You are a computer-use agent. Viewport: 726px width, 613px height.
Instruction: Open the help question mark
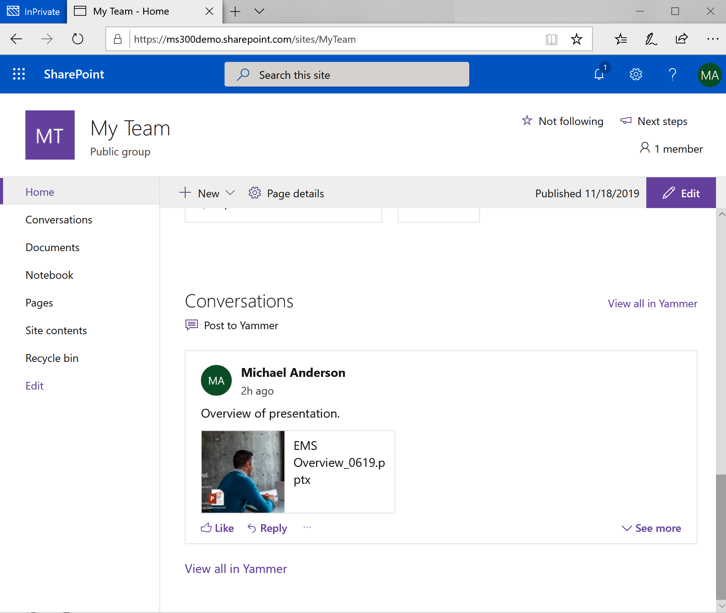(x=672, y=74)
